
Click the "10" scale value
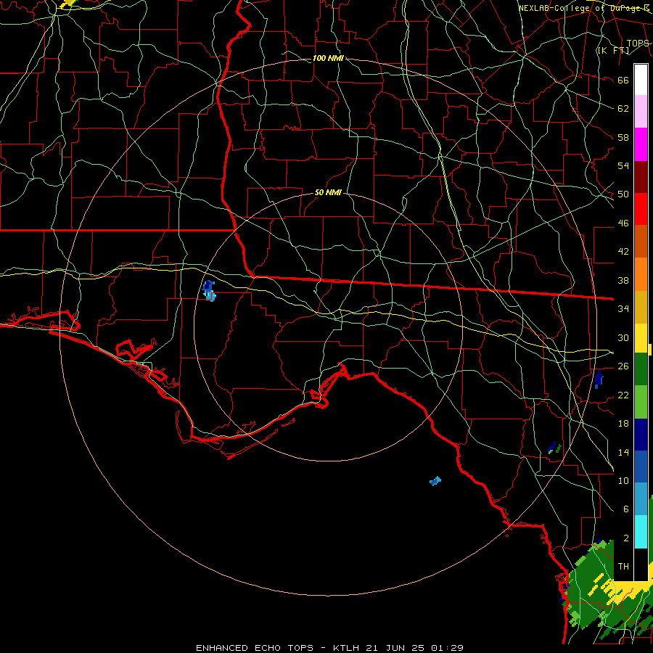click(x=623, y=480)
